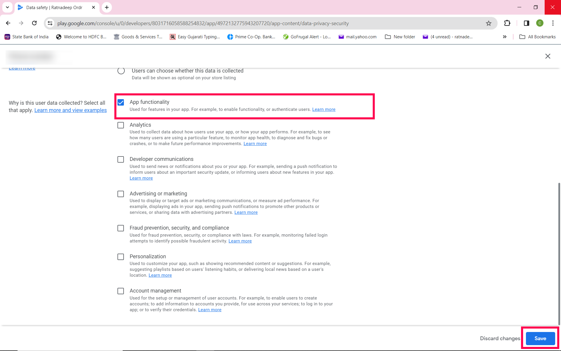Open the All Bookmarks folder
561x351 pixels.
point(538,37)
